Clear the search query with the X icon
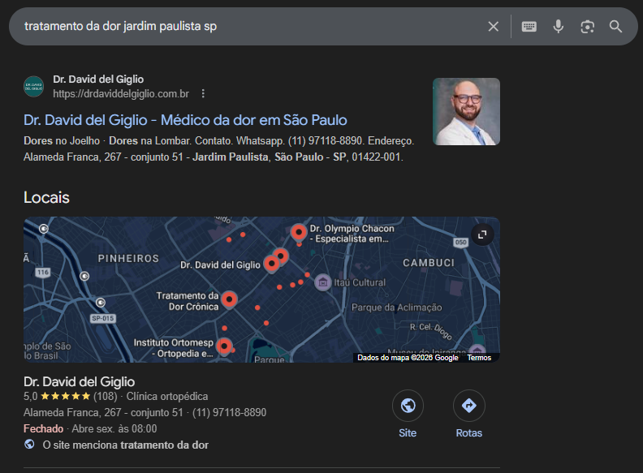Image resolution: width=643 pixels, height=473 pixels. pyautogui.click(x=494, y=27)
